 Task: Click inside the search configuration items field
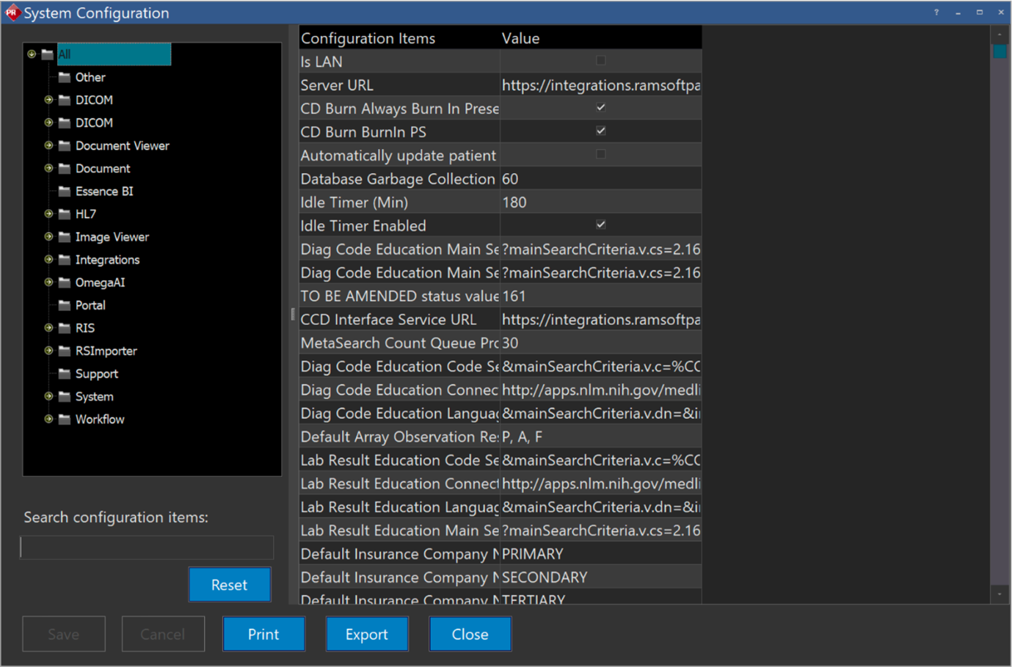point(146,547)
